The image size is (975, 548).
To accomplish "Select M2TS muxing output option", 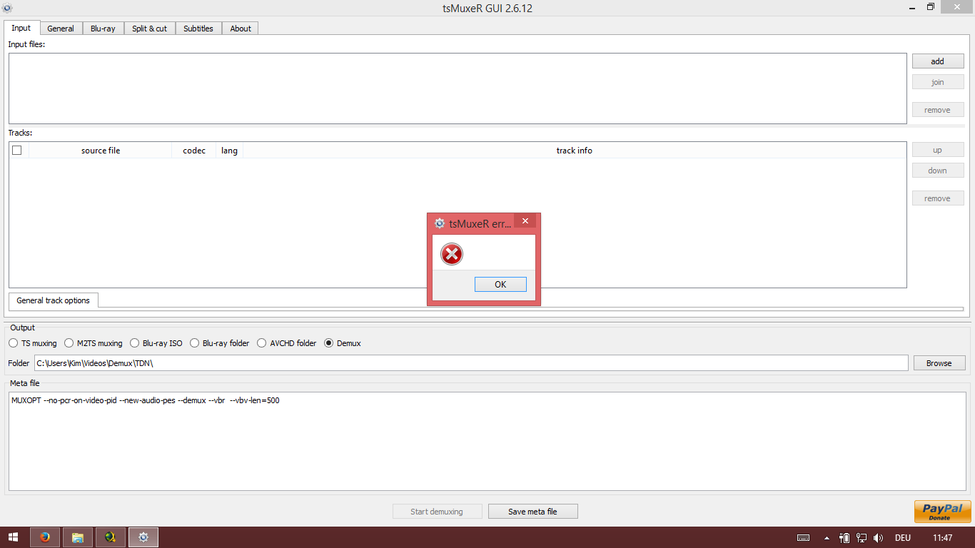I will (94, 343).
